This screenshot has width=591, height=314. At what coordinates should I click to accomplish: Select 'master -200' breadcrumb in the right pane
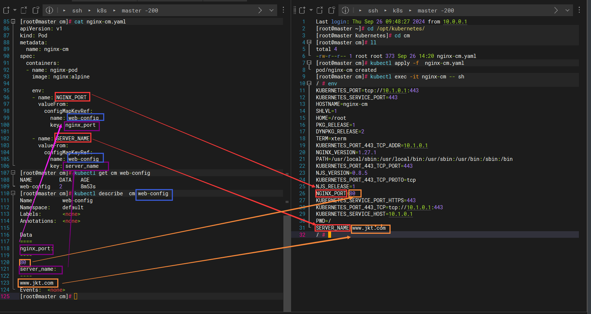tap(436, 11)
